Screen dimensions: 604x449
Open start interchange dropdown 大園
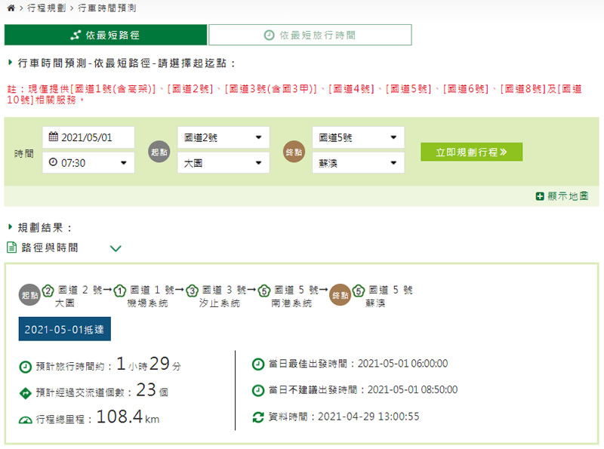click(x=223, y=163)
